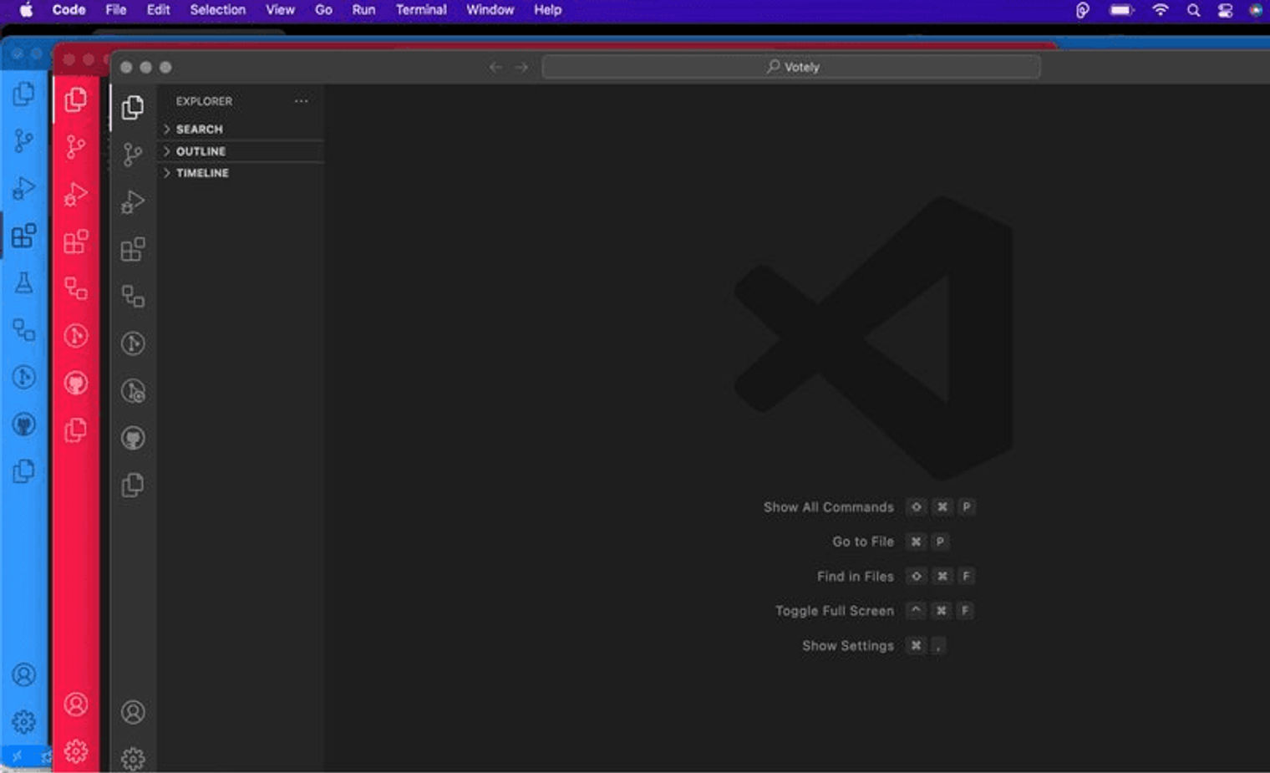The height and width of the screenshot is (773, 1270).
Task: Open the Explorer more actions ellipsis
Action: pos(301,101)
